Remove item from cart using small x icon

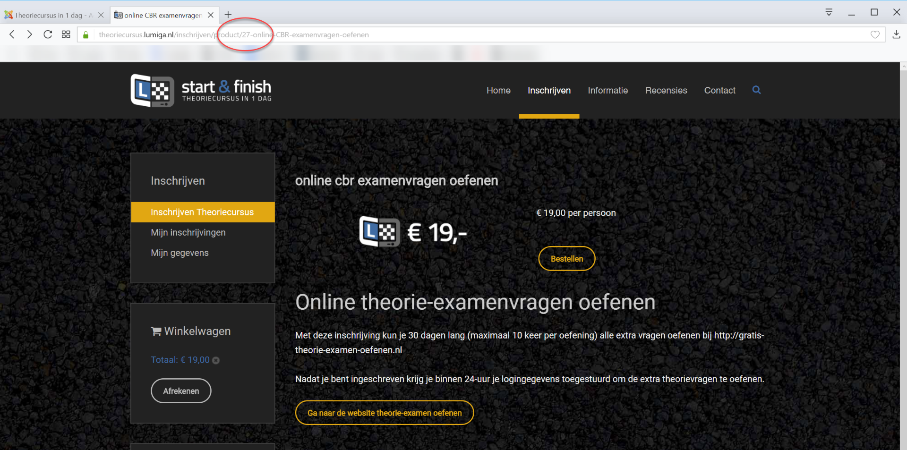click(x=216, y=360)
